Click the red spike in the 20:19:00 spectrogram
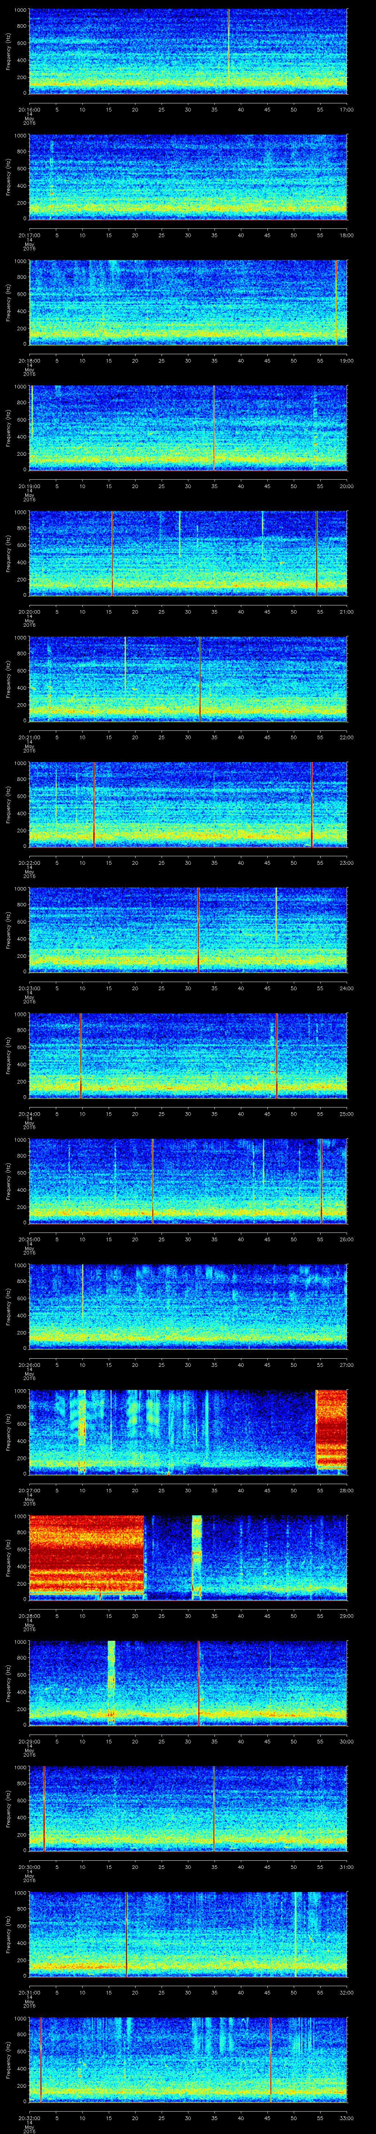376x2134 pixels. pos(214,427)
